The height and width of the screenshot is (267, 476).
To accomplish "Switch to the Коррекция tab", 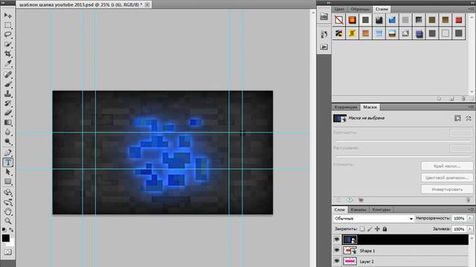I will 346,107.
